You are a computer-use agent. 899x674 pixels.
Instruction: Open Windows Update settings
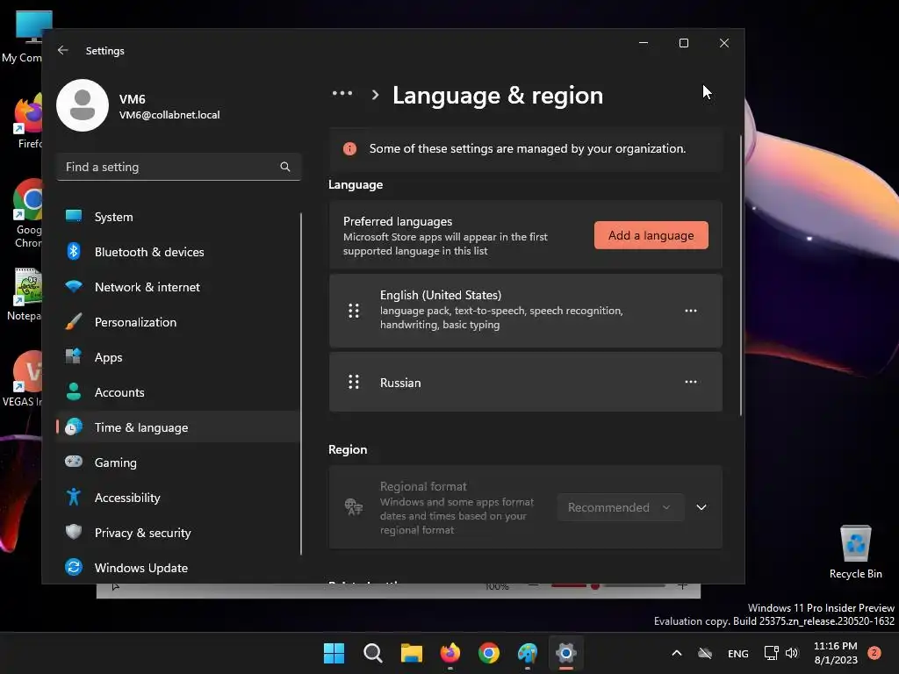[177, 568]
